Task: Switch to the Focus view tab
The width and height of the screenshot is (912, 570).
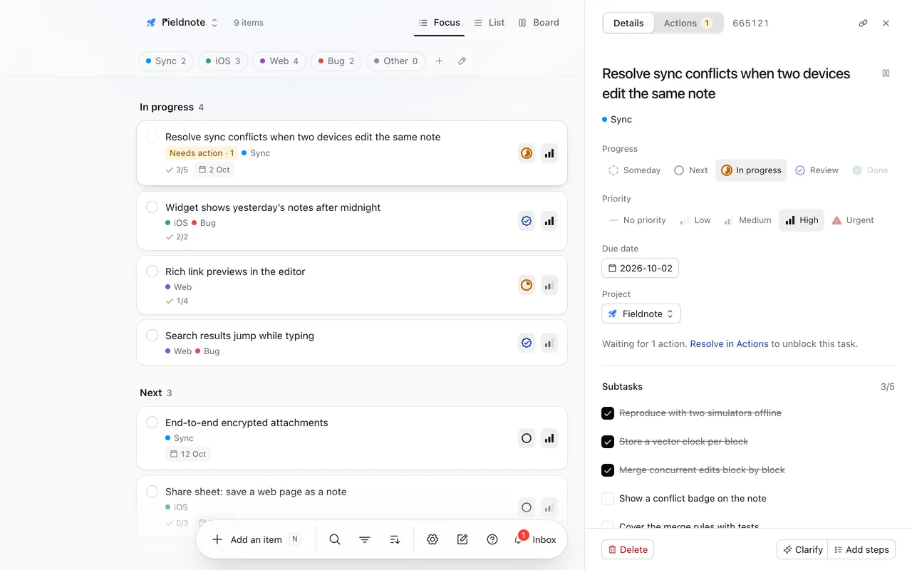Action: (439, 23)
